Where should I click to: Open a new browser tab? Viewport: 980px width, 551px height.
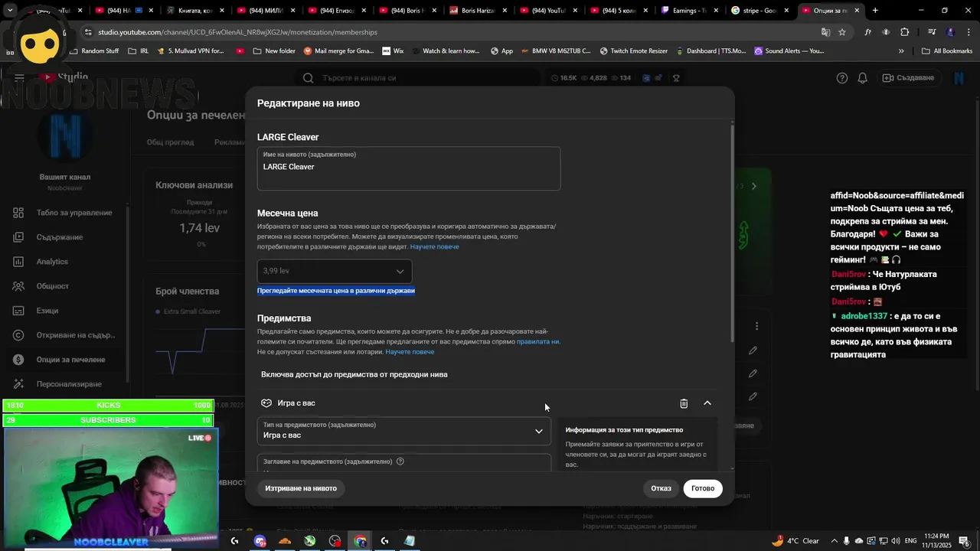pos(875,11)
